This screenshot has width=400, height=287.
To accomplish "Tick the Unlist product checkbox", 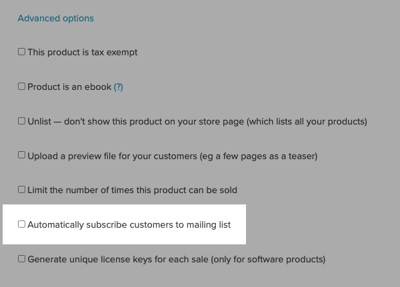I will (21, 121).
